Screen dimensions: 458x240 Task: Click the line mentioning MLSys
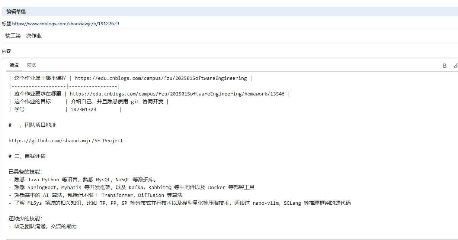pyautogui.click(x=180, y=203)
